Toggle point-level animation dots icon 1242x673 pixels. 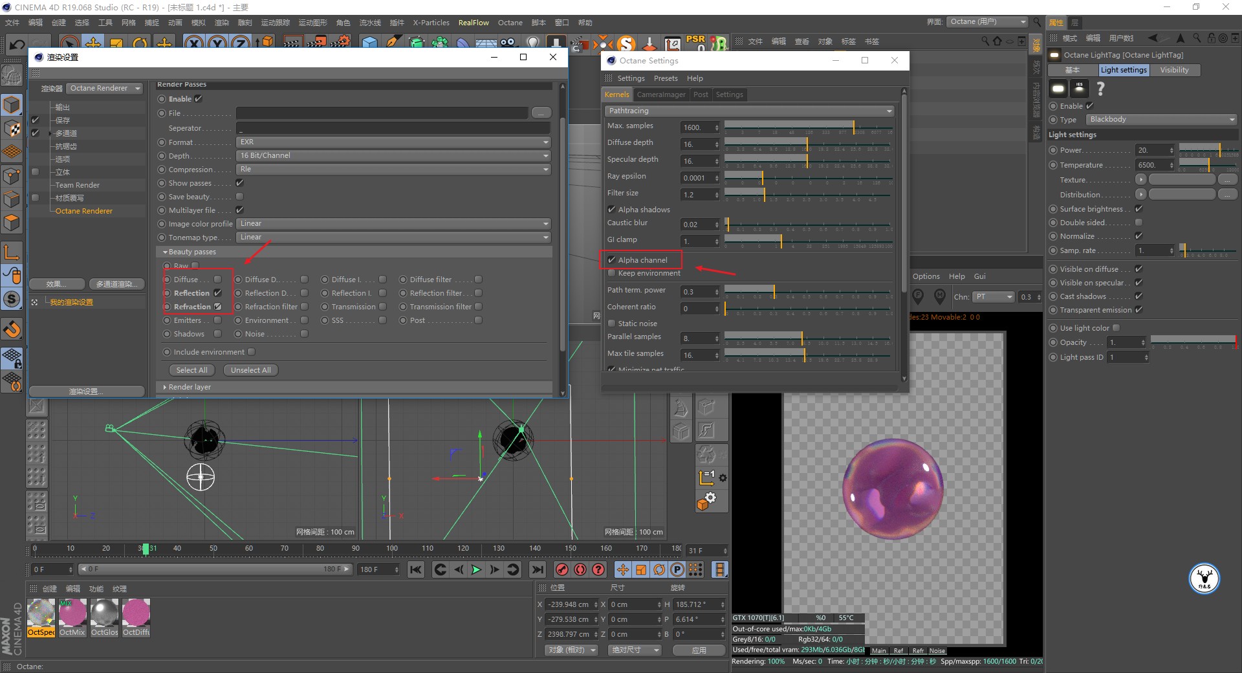tap(695, 569)
